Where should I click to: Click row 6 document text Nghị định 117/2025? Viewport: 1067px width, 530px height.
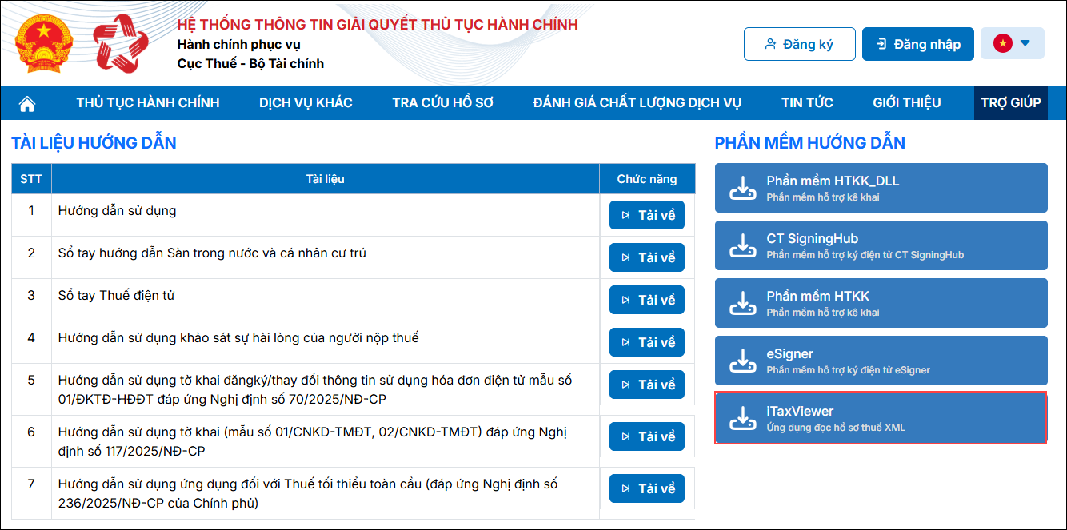point(313,441)
